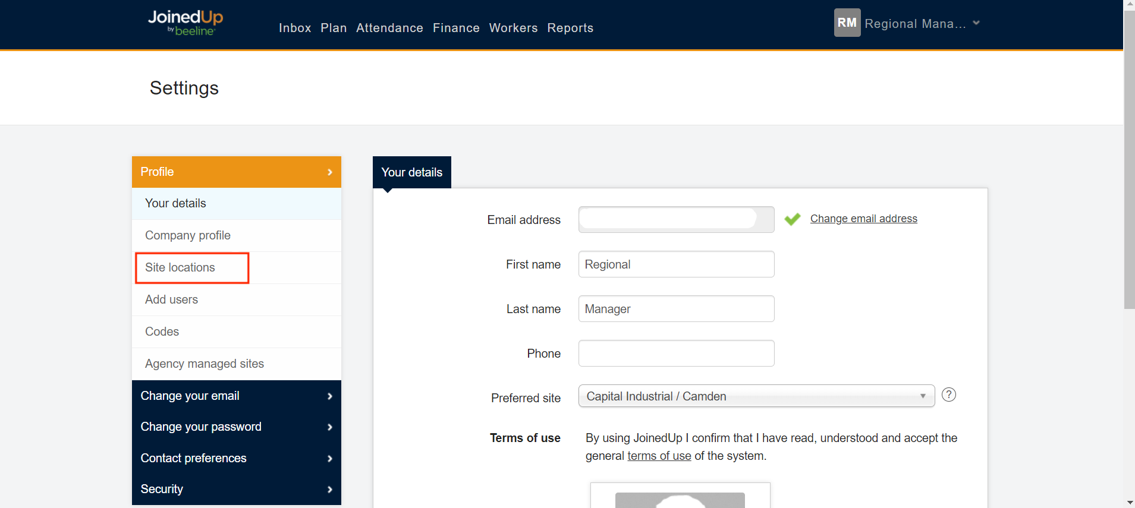Select Site locations in the sidebar

(180, 267)
